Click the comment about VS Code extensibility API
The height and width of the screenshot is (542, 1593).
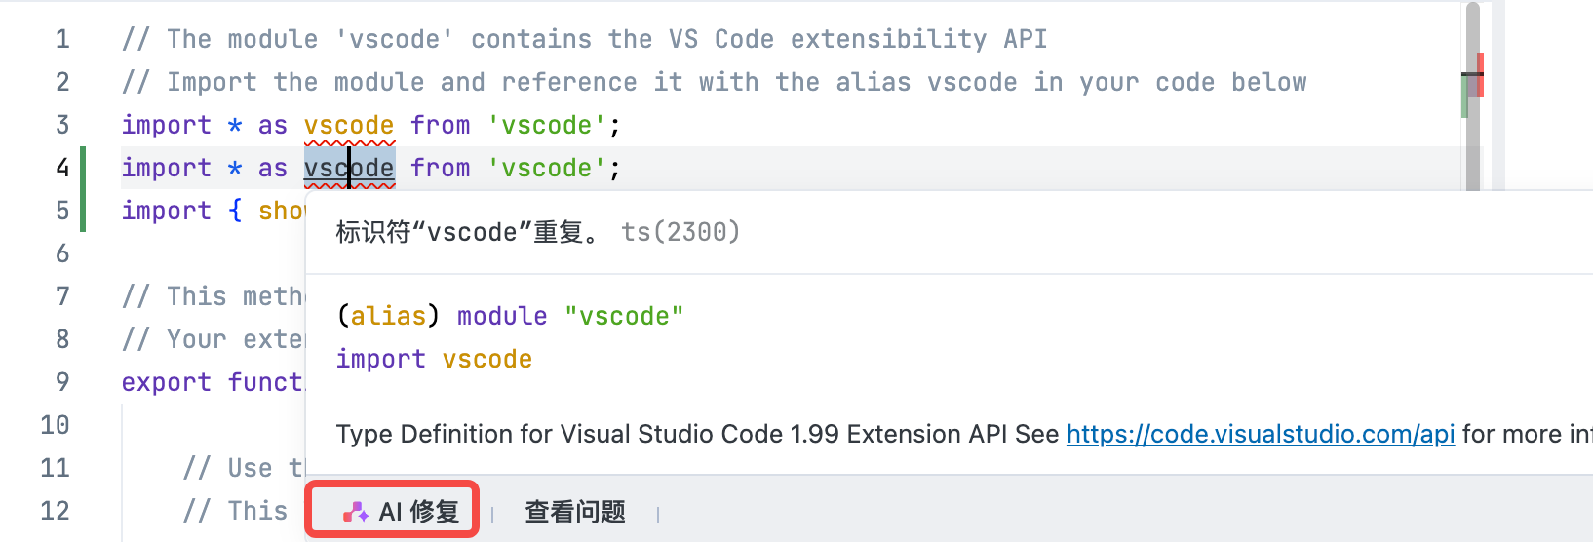(x=585, y=39)
